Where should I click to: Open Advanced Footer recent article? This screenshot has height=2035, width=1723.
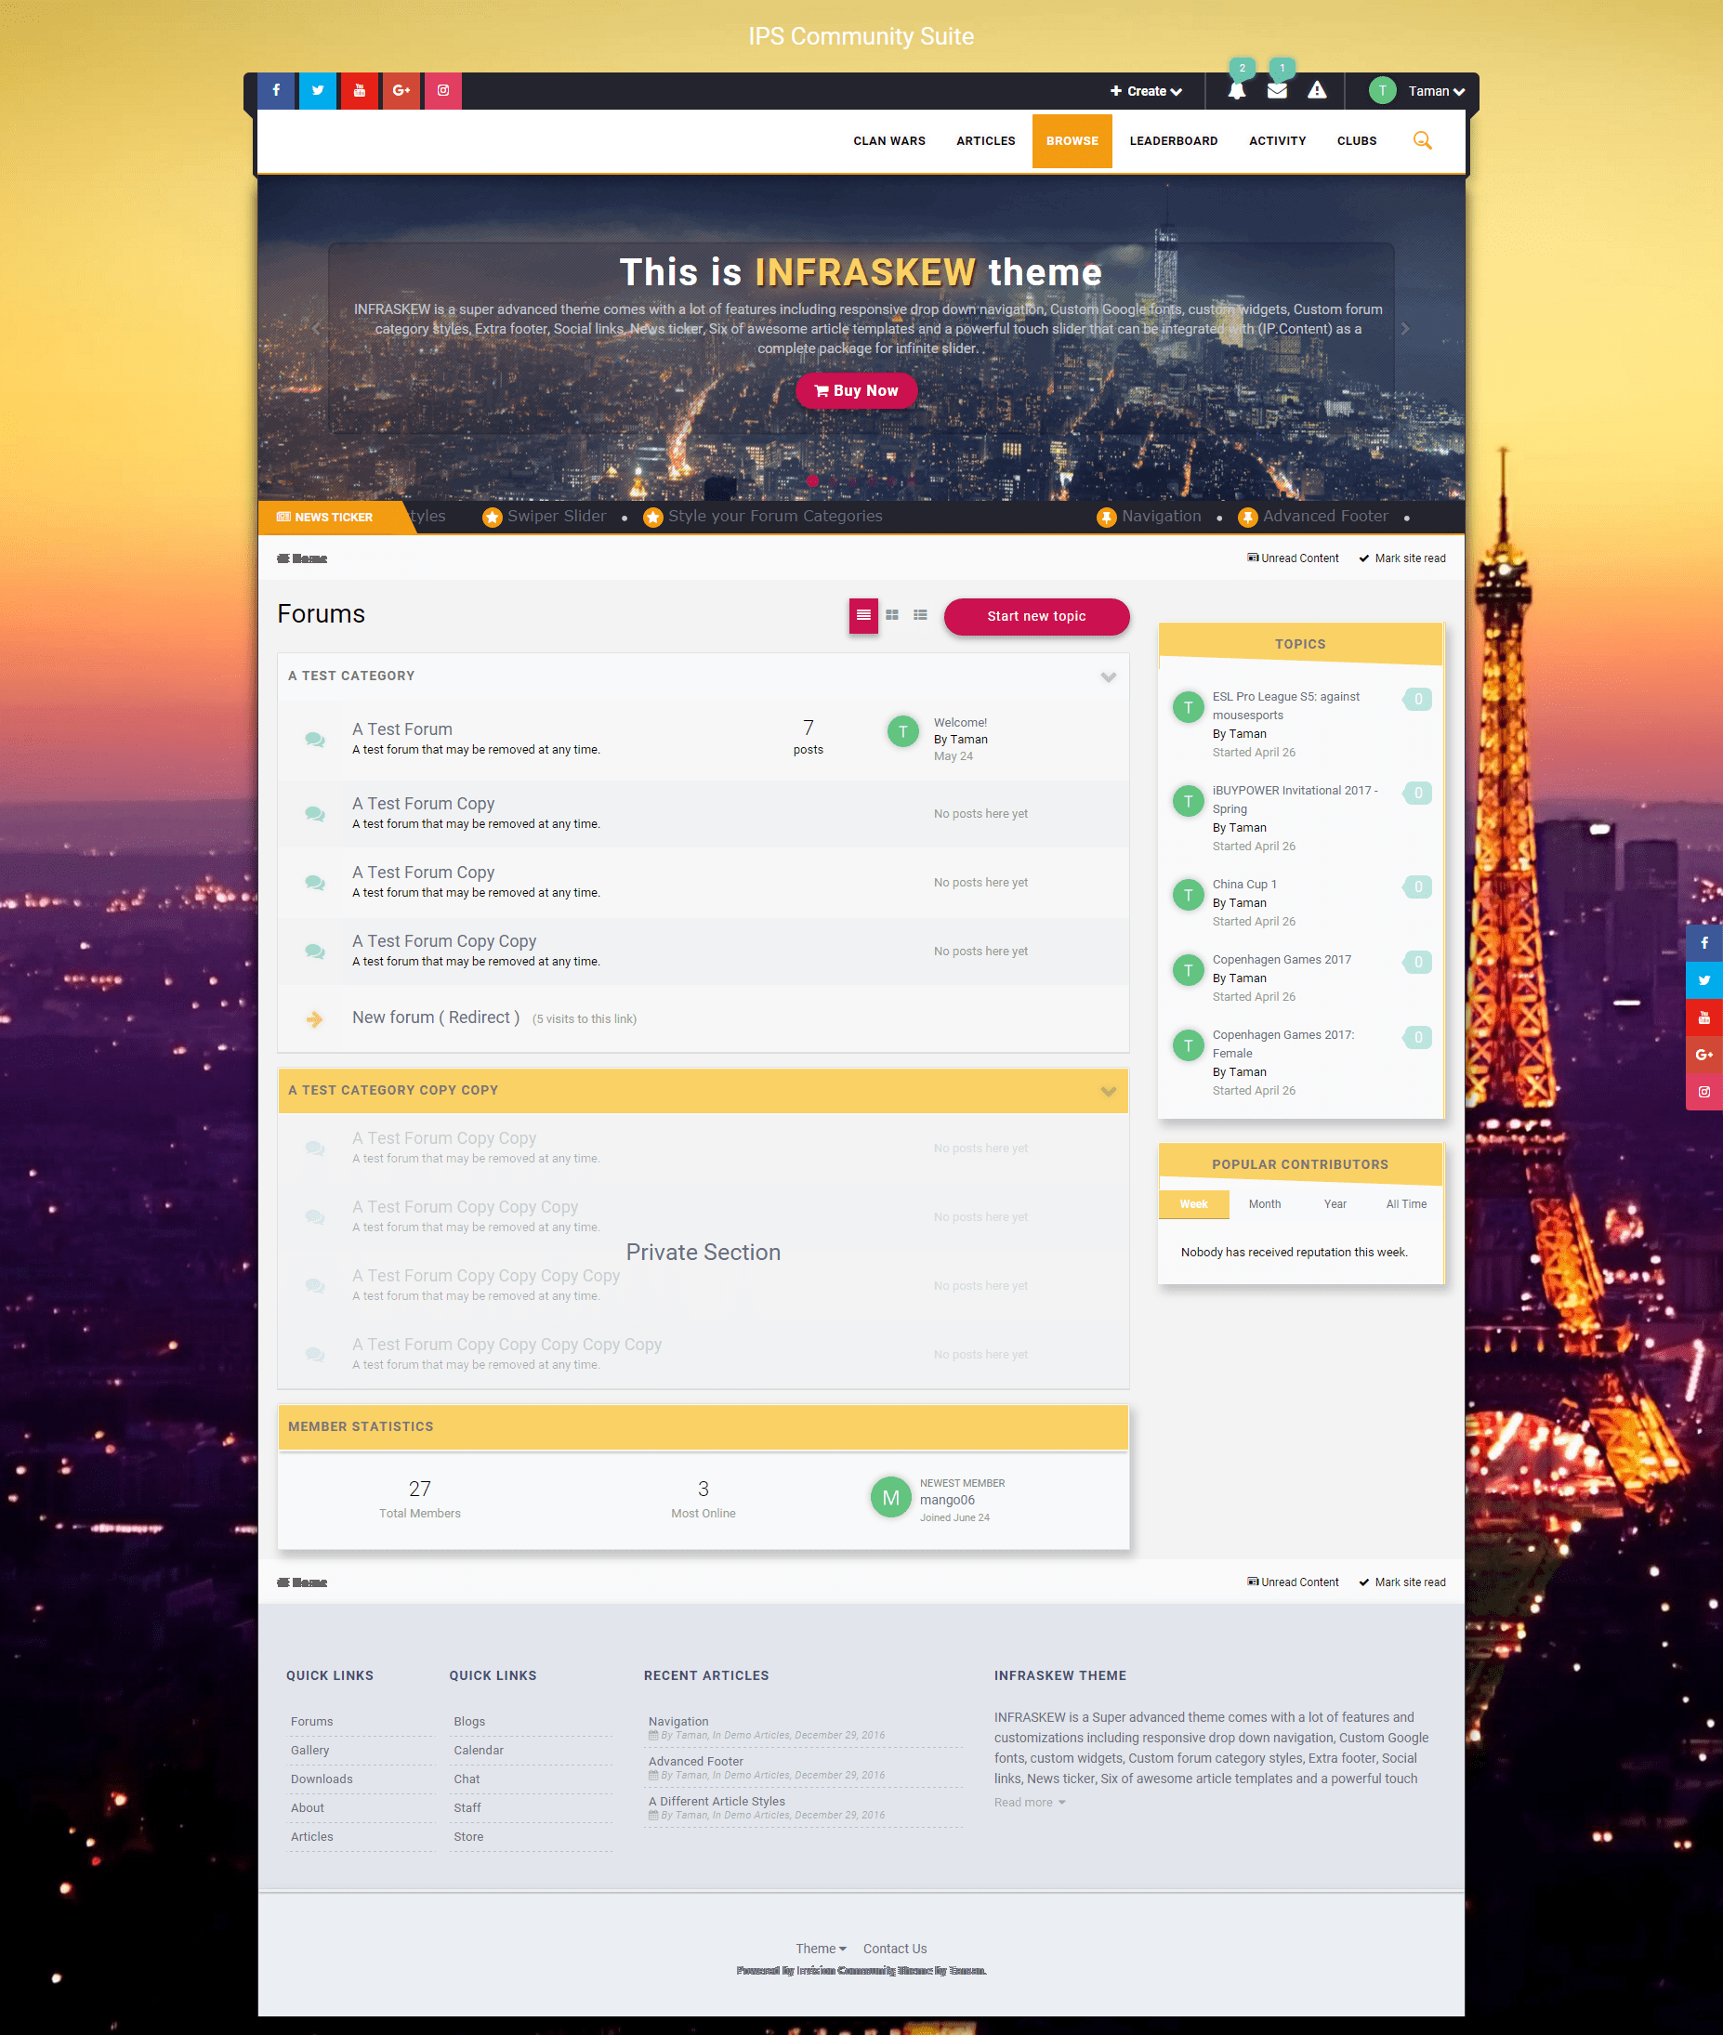pyautogui.click(x=695, y=1762)
